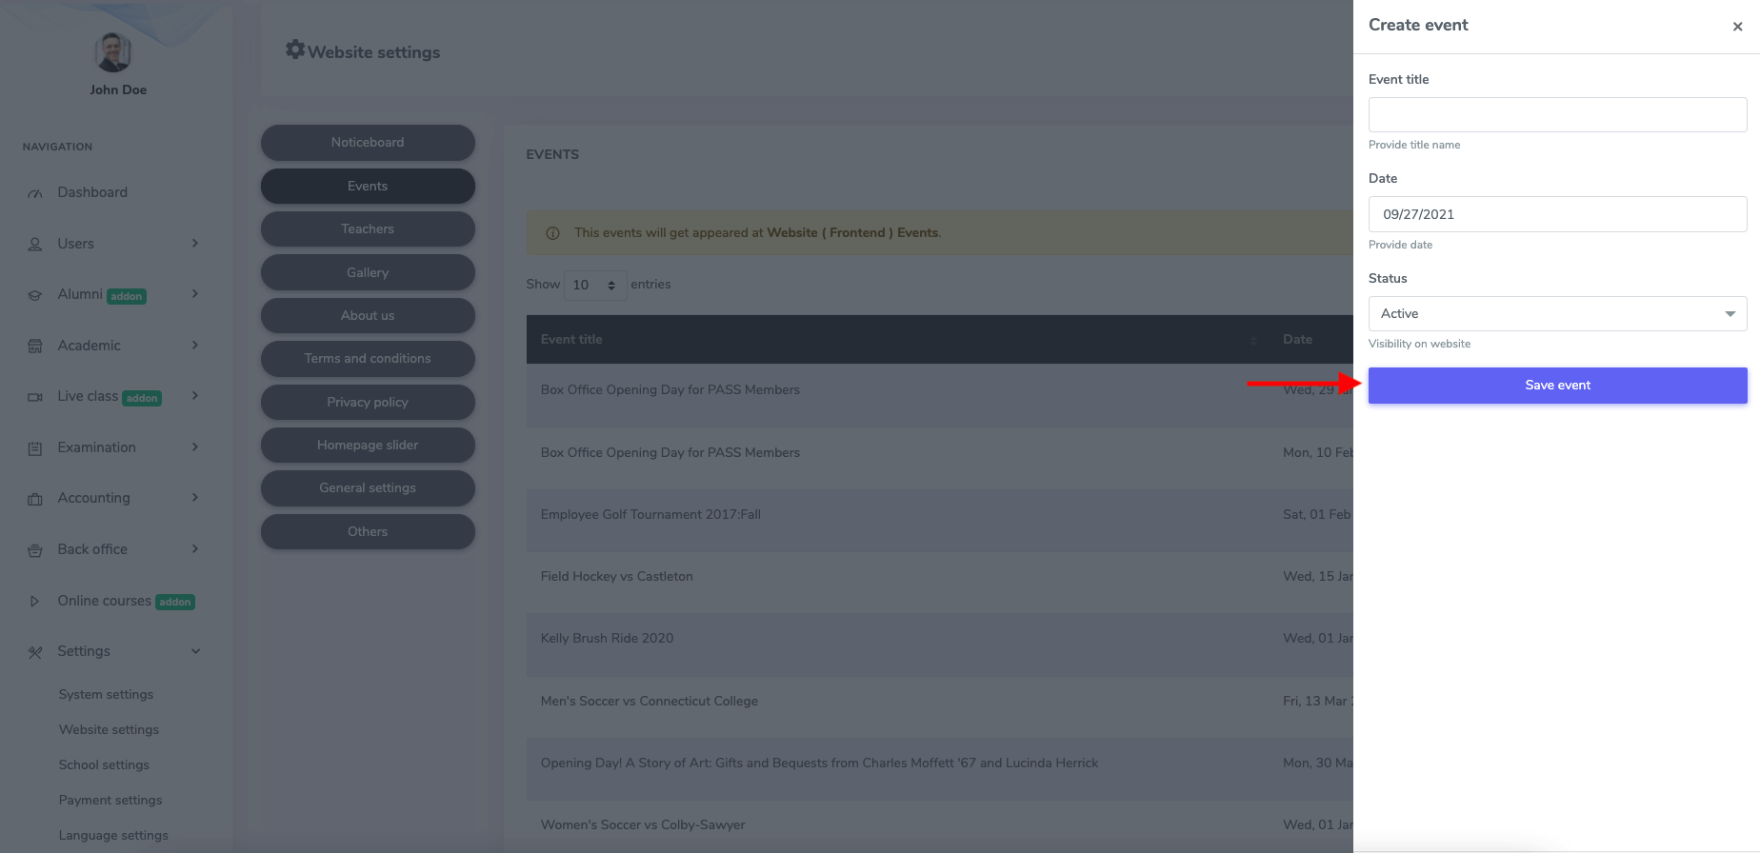Viewport: 1760px width, 853px height.
Task: Click the Users person icon in sidebar
Action: pos(35,245)
